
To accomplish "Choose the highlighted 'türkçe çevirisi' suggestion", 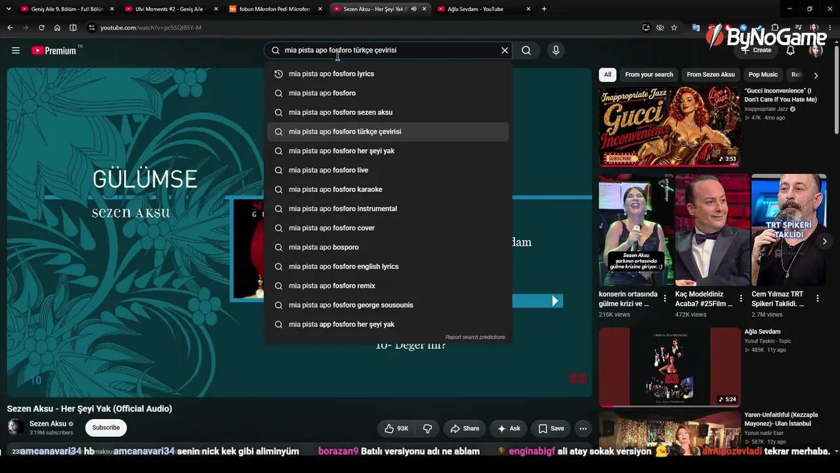I will [x=388, y=131].
